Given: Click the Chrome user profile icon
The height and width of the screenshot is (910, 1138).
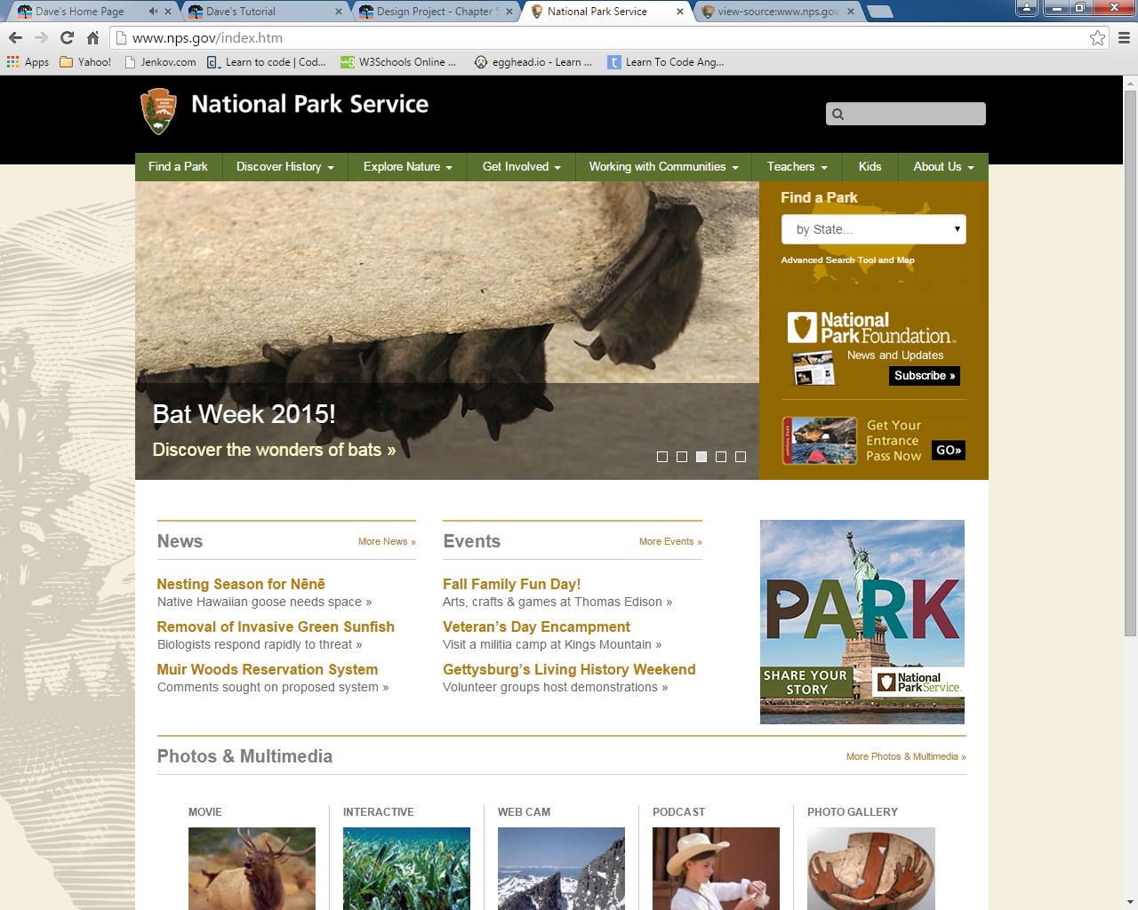Looking at the screenshot, I should click(x=1027, y=8).
